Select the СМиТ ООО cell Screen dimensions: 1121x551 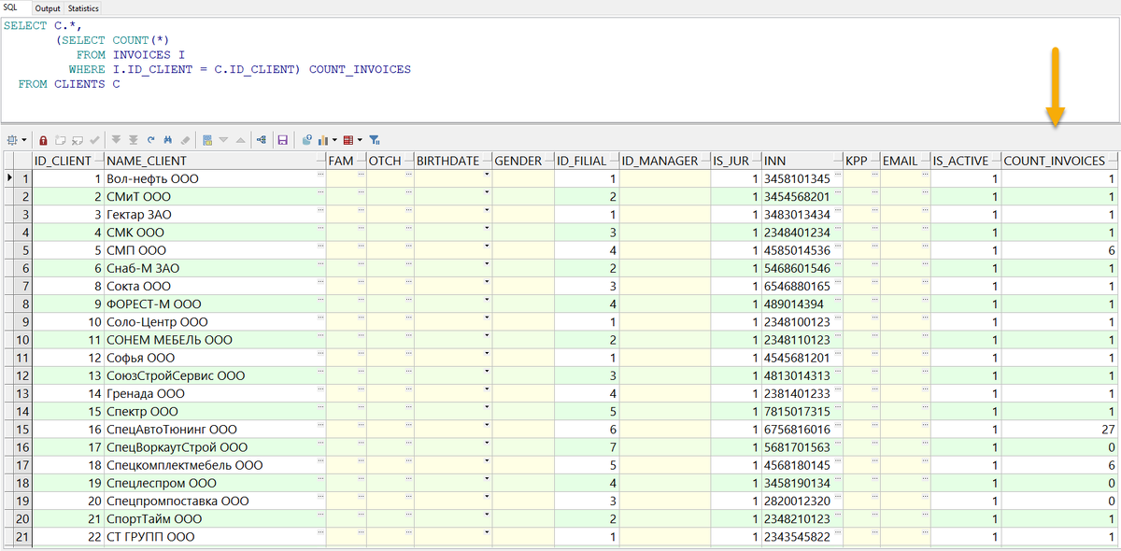(216, 197)
